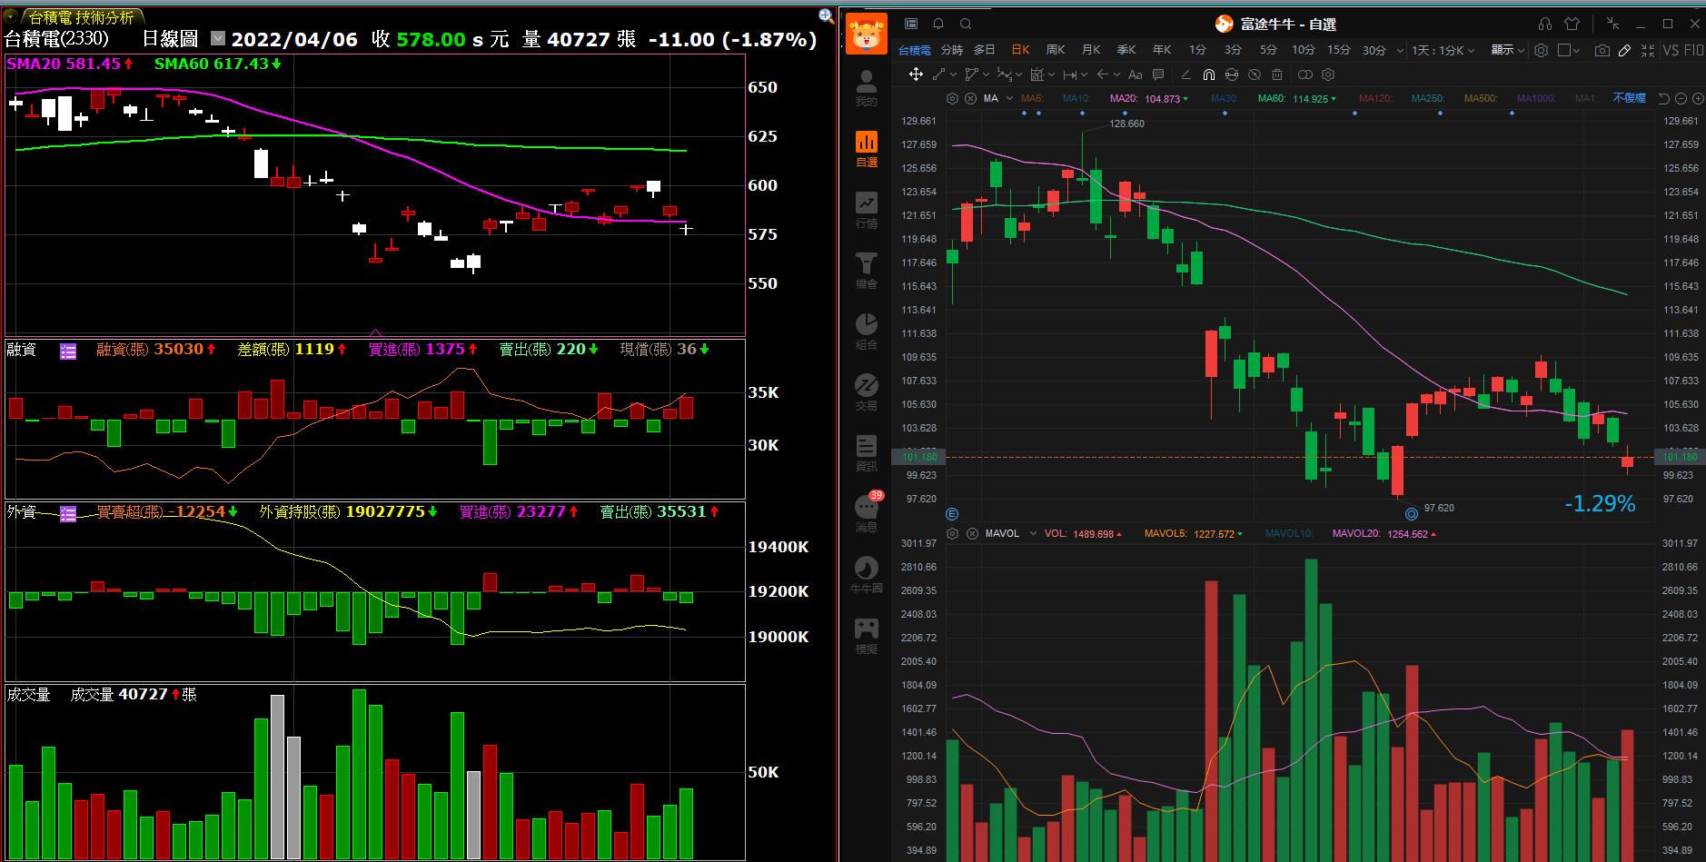Click the eraser angle tool icon
The height and width of the screenshot is (862, 1706).
coord(1185,74)
